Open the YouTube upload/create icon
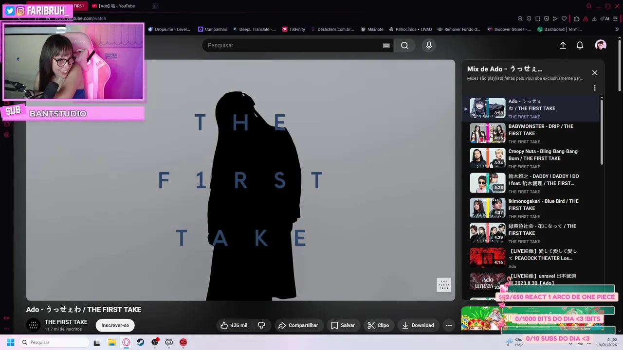This screenshot has height=350, width=623. pos(563,45)
